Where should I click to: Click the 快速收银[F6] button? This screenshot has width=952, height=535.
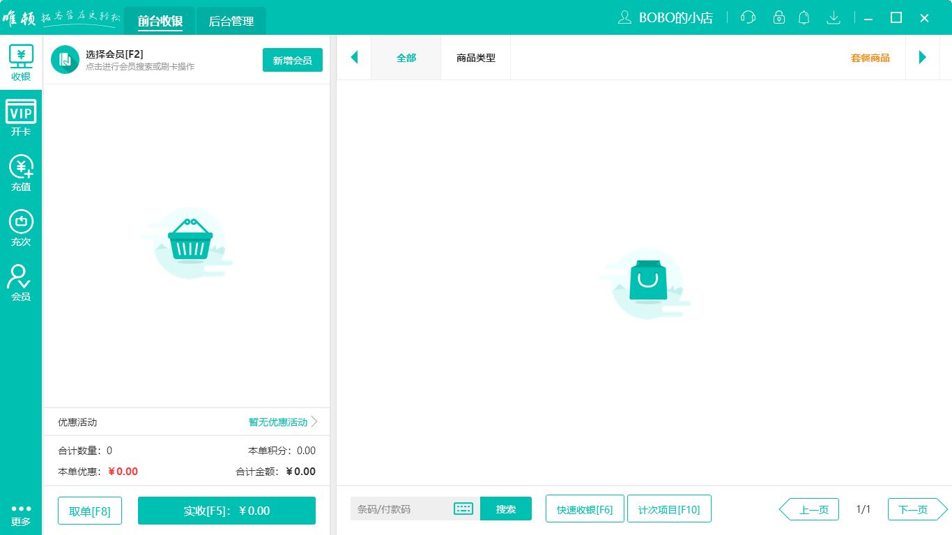click(x=585, y=509)
